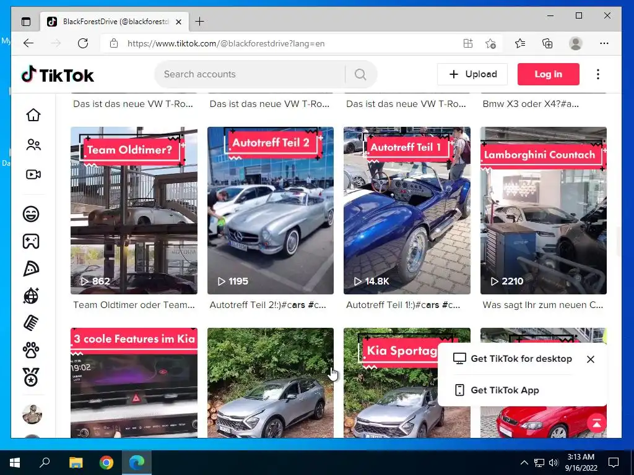The image size is (634, 475).
Task: Open the Collections icon in Edge
Action: pyautogui.click(x=547, y=43)
